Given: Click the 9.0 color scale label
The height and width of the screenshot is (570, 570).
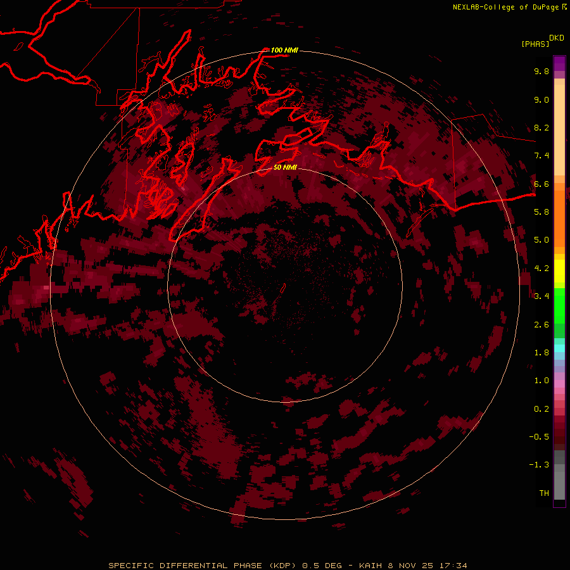Looking at the screenshot, I should click(x=541, y=99).
